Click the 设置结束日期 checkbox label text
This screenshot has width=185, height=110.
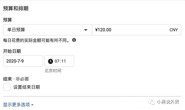point(27,87)
